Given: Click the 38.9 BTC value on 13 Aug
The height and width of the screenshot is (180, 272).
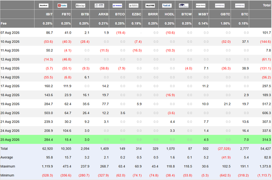Looking at the screenshot, I should (x=245, y=68).
